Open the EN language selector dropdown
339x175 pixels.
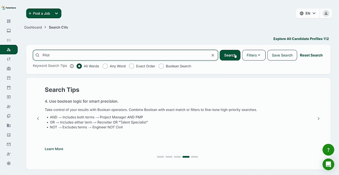pos(307,13)
